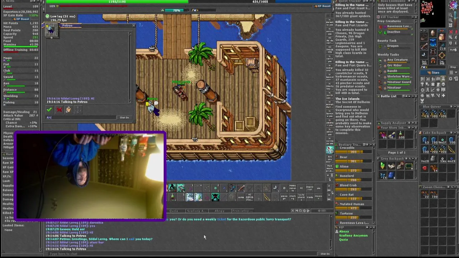This screenshot has width=459, height=258.
Task: Click the hand trade icon in Petros dialog
Action: click(68, 110)
